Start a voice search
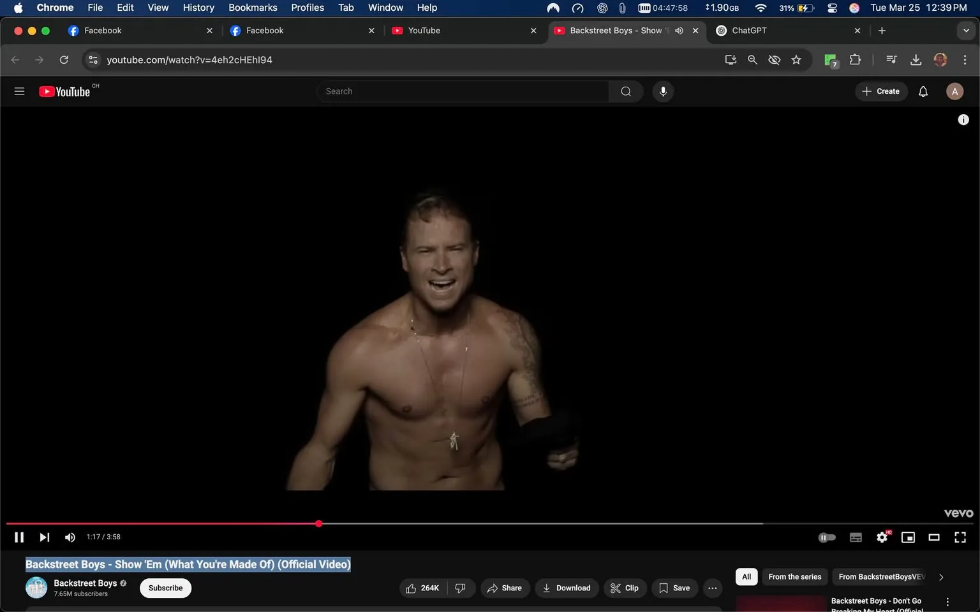The height and width of the screenshot is (612, 980). 663,91
